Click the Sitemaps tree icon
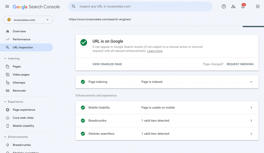The width and height of the screenshot is (264, 153). coord(7,83)
